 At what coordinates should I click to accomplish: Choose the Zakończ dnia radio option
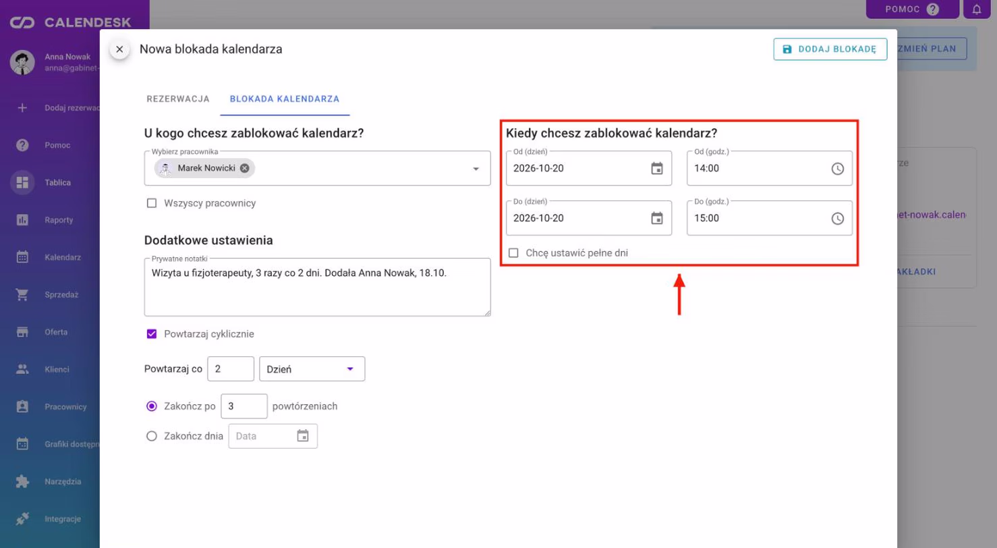pos(152,436)
